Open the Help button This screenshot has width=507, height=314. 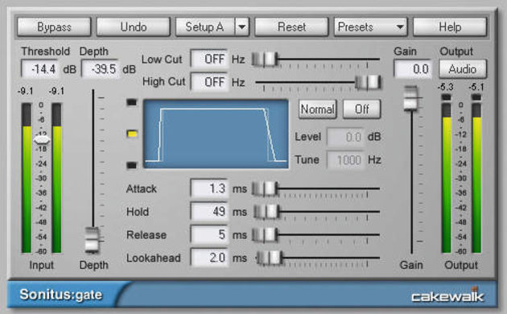click(x=450, y=27)
